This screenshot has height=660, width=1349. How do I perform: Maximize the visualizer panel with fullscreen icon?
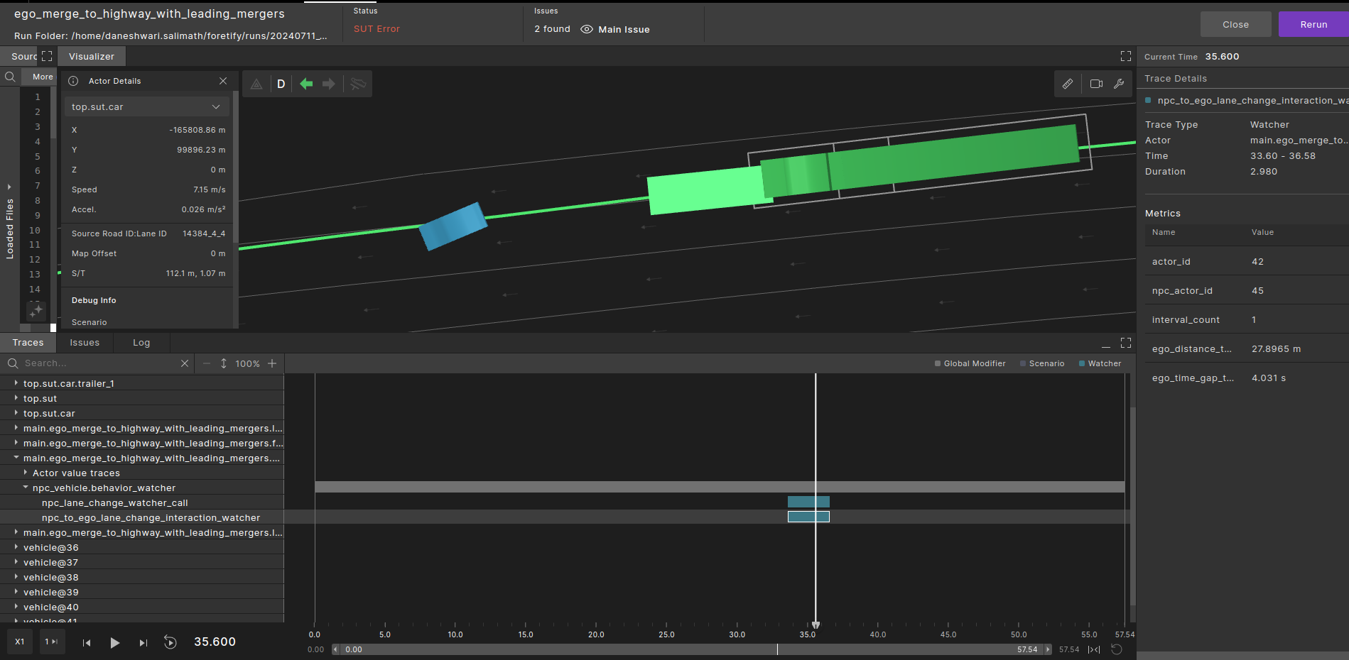(x=1125, y=56)
